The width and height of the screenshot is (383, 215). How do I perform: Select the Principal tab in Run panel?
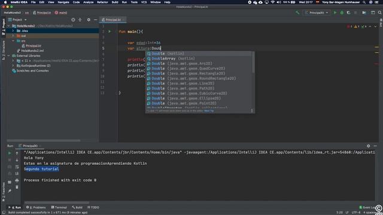(x=30, y=146)
